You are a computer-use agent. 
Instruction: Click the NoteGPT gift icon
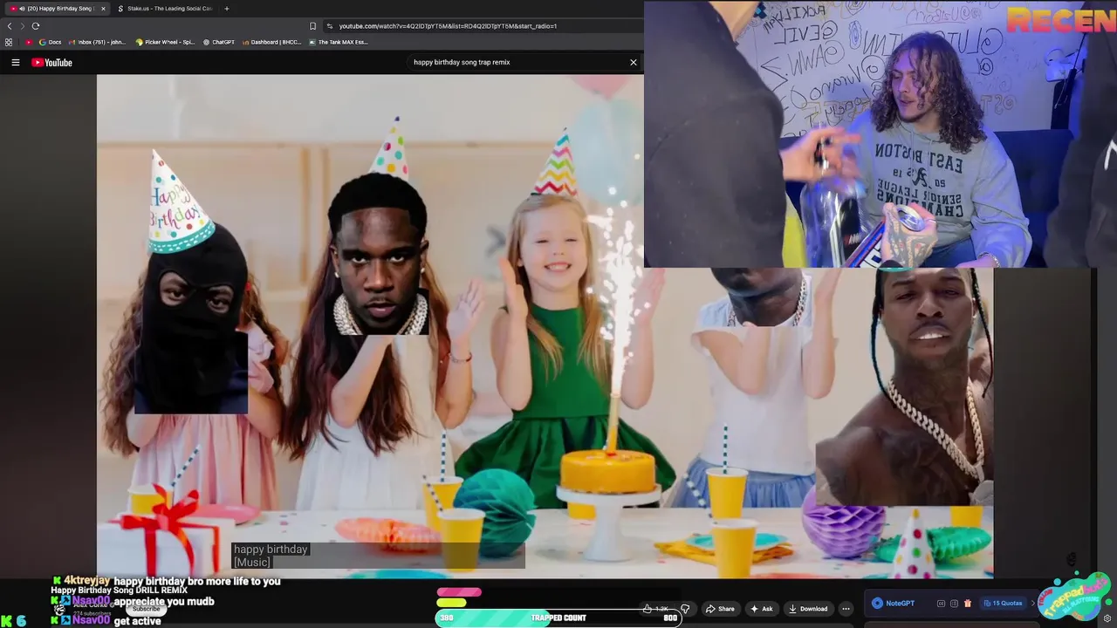click(x=967, y=604)
